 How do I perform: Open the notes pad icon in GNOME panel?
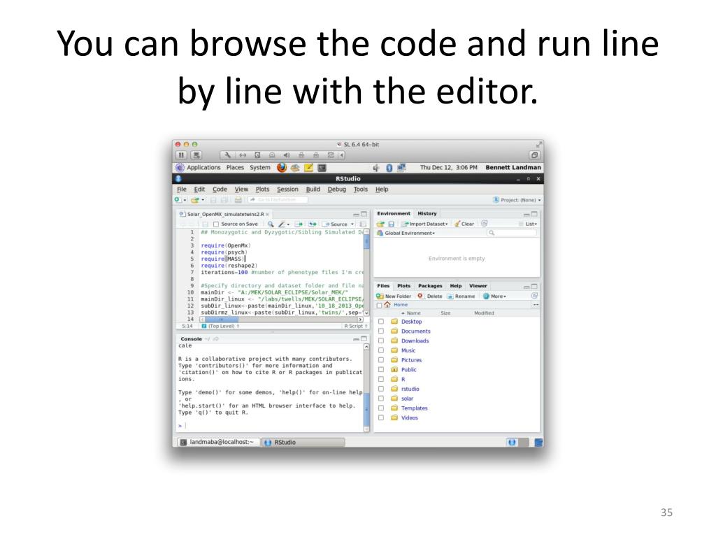pos(308,168)
